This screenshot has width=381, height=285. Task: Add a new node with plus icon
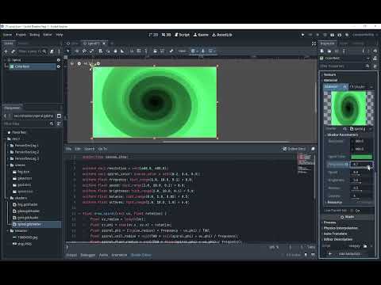point(6,51)
